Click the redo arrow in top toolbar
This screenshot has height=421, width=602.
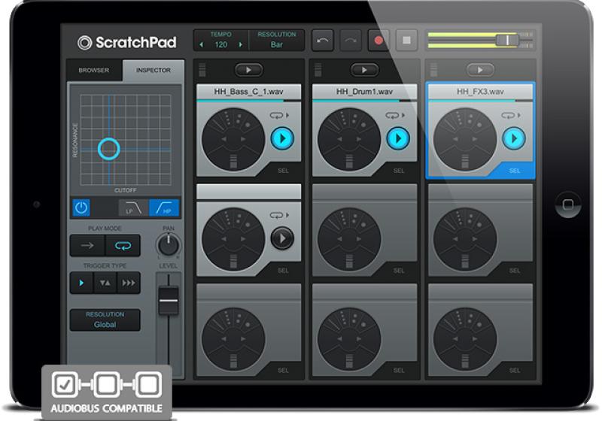click(x=351, y=41)
